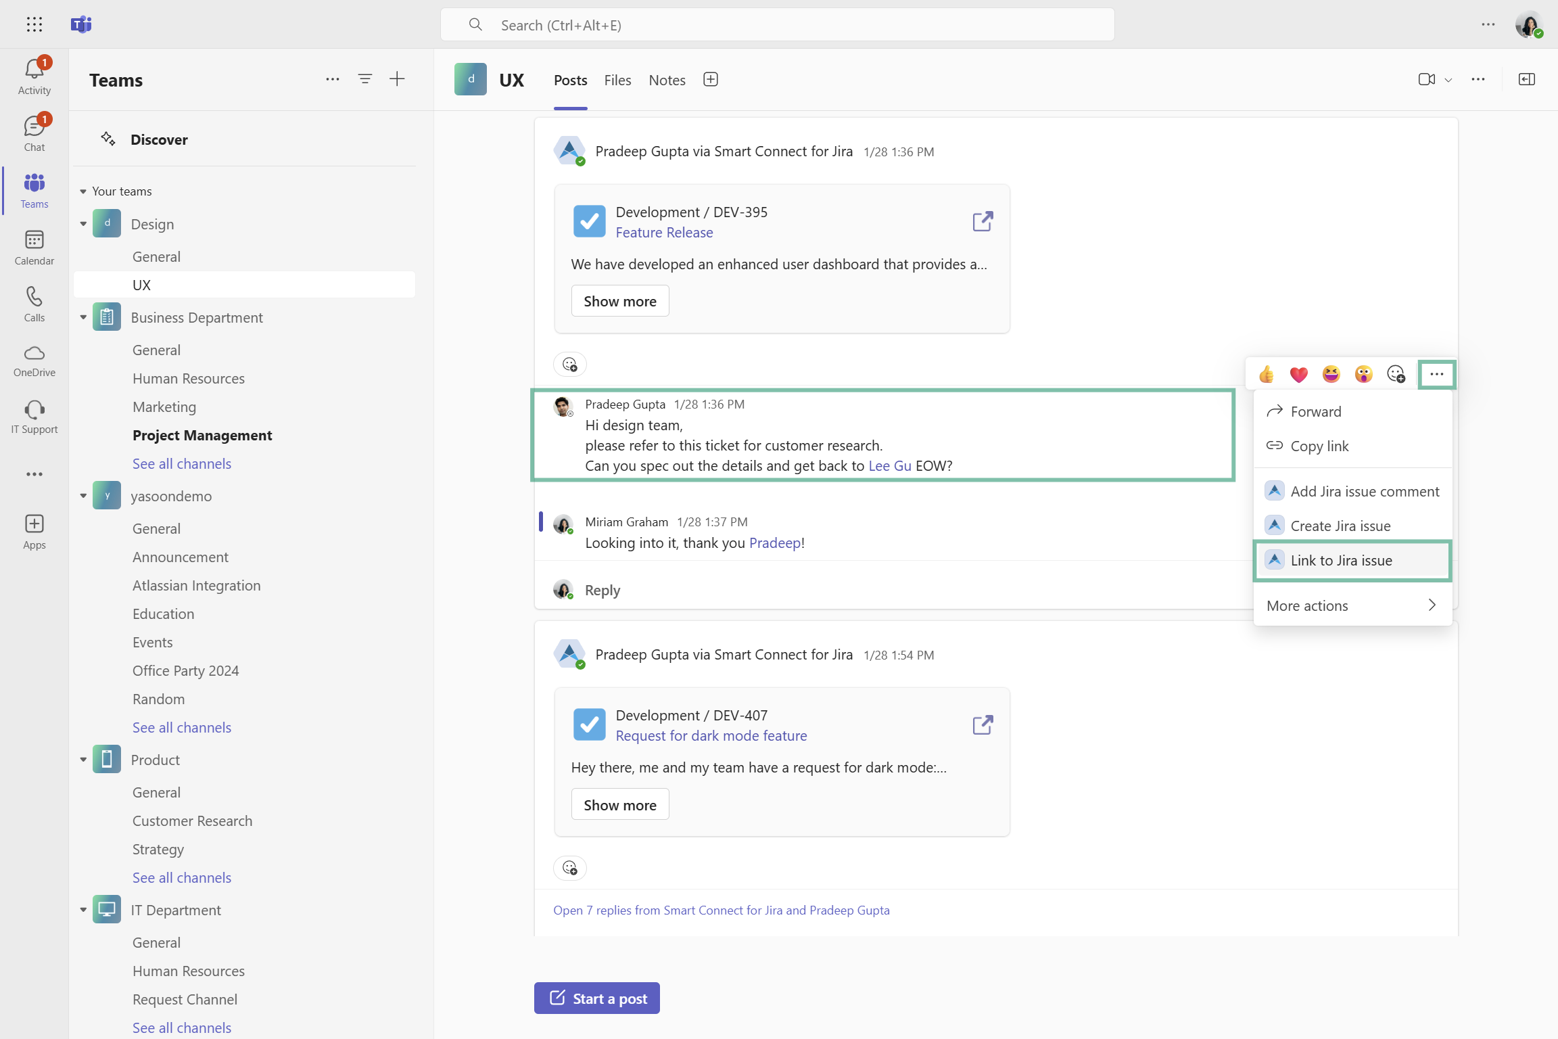Open the app launcher grid icon
Viewport: 1558px width, 1039px height.
tap(34, 24)
